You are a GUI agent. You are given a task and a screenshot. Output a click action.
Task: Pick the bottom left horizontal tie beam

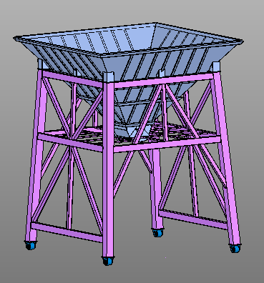pyautogui.click(x=67, y=232)
